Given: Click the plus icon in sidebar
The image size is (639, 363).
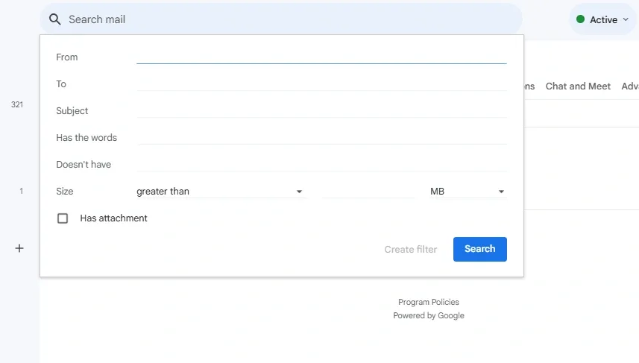Looking at the screenshot, I should [19, 248].
